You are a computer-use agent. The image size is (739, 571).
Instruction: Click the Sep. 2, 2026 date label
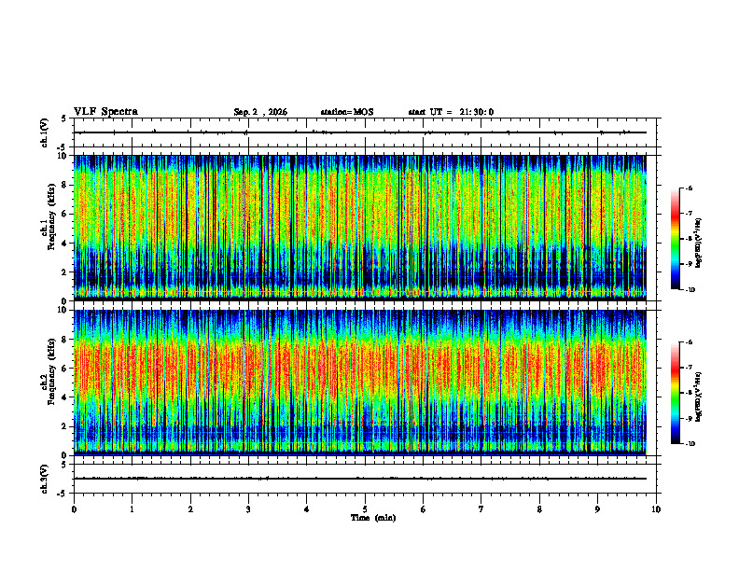(260, 112)
